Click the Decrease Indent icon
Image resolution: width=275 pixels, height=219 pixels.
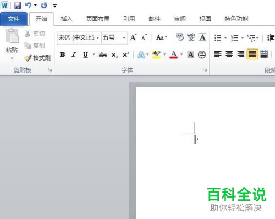[271, 38]
